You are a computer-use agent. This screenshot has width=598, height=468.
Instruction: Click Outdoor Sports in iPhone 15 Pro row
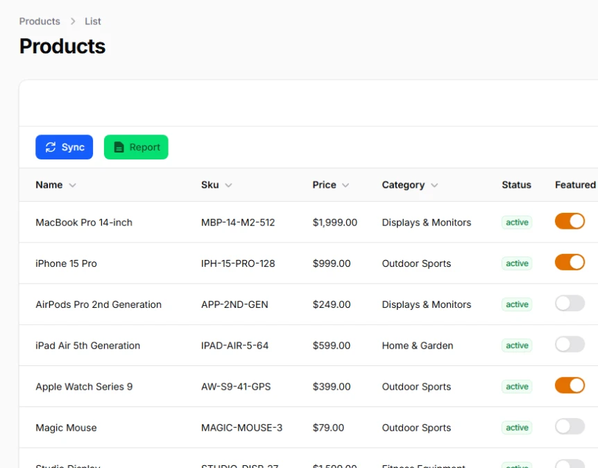(416, 263)
